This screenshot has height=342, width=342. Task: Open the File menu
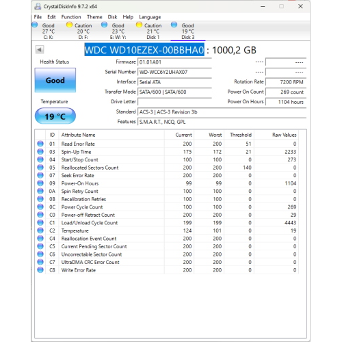[38, 17]
